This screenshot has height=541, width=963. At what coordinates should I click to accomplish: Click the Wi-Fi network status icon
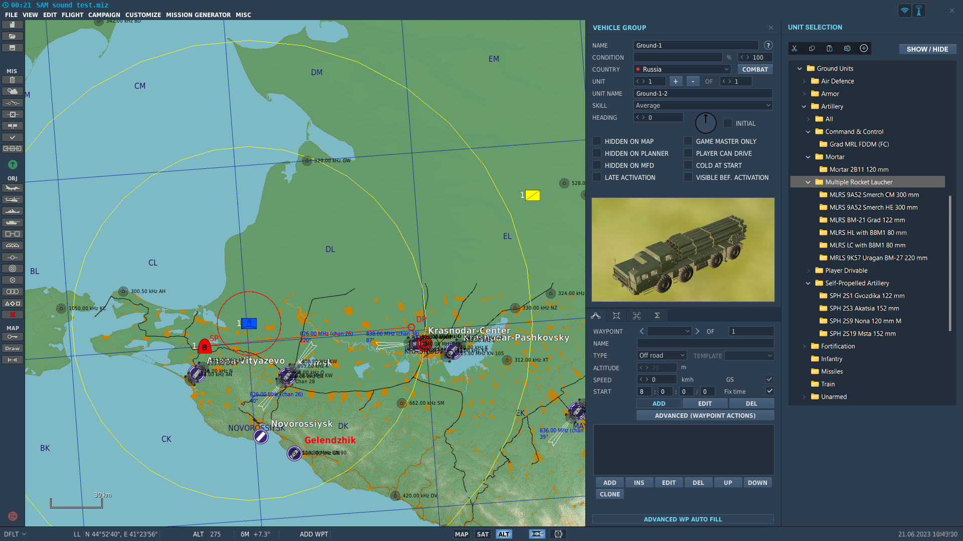point(904,11)
